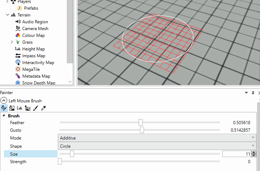260x171 pixels.
Task: Click the Strength slider thumb
Action: (x=60, y=161)
